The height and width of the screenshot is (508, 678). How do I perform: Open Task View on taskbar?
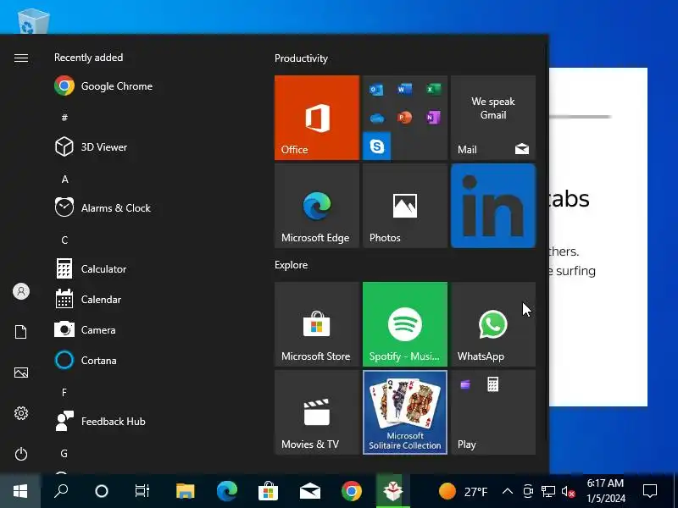(142, 491)
